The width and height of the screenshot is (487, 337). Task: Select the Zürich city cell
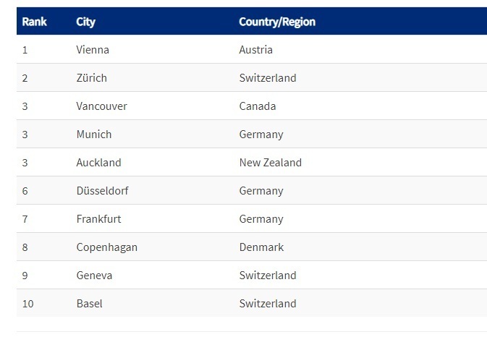pos(92,78)
